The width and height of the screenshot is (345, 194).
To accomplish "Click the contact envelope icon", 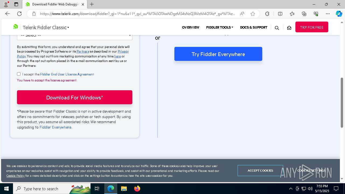I will click(x=289, y=28).
